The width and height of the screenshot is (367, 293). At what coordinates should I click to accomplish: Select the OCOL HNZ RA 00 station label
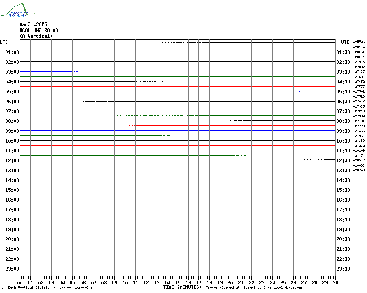click(x=39, y=30)
